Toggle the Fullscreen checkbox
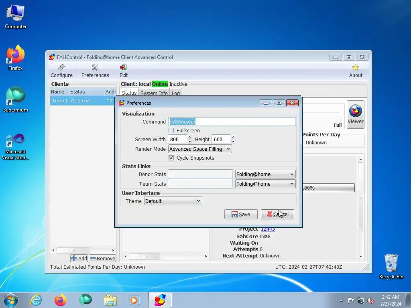The height and width of the screenshot is (308, 411). pos(171,130)
